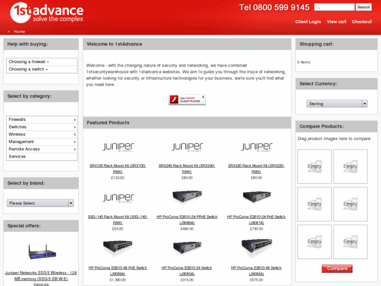
Task: Open the Juniper Networks SSG 5 Wireless offer link
Action: pos(41,276)
